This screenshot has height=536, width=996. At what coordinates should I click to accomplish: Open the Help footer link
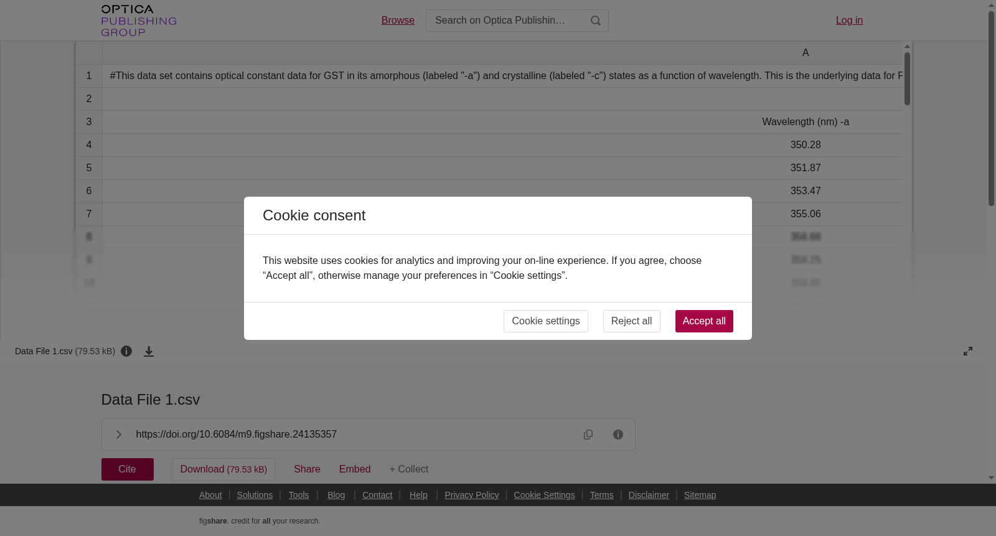418,495
